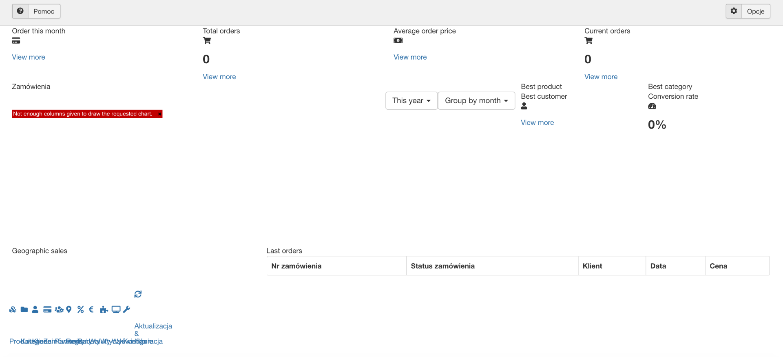The height and width of the screenshot is (357, 783).
Task: Click the Cena column header
Action: click(718, 266)
